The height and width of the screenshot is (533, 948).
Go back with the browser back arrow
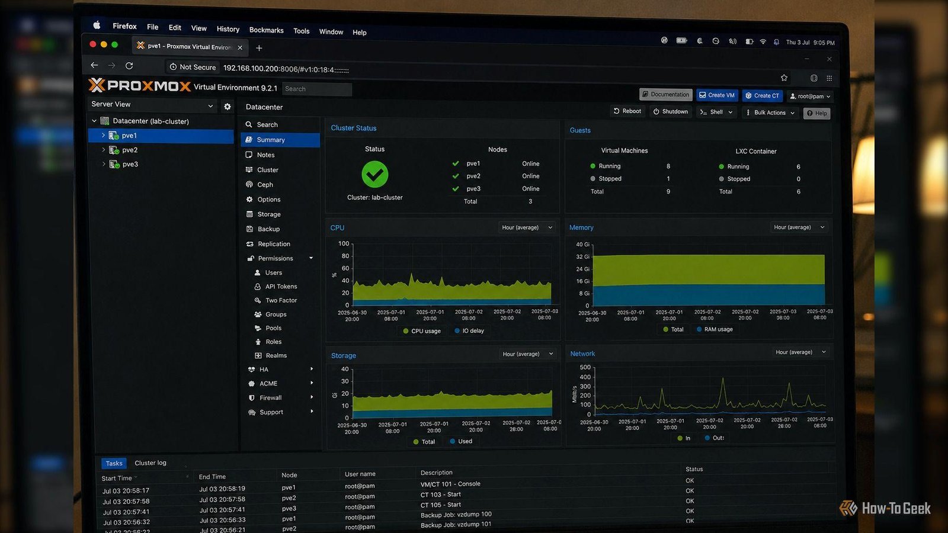[94, 65]
